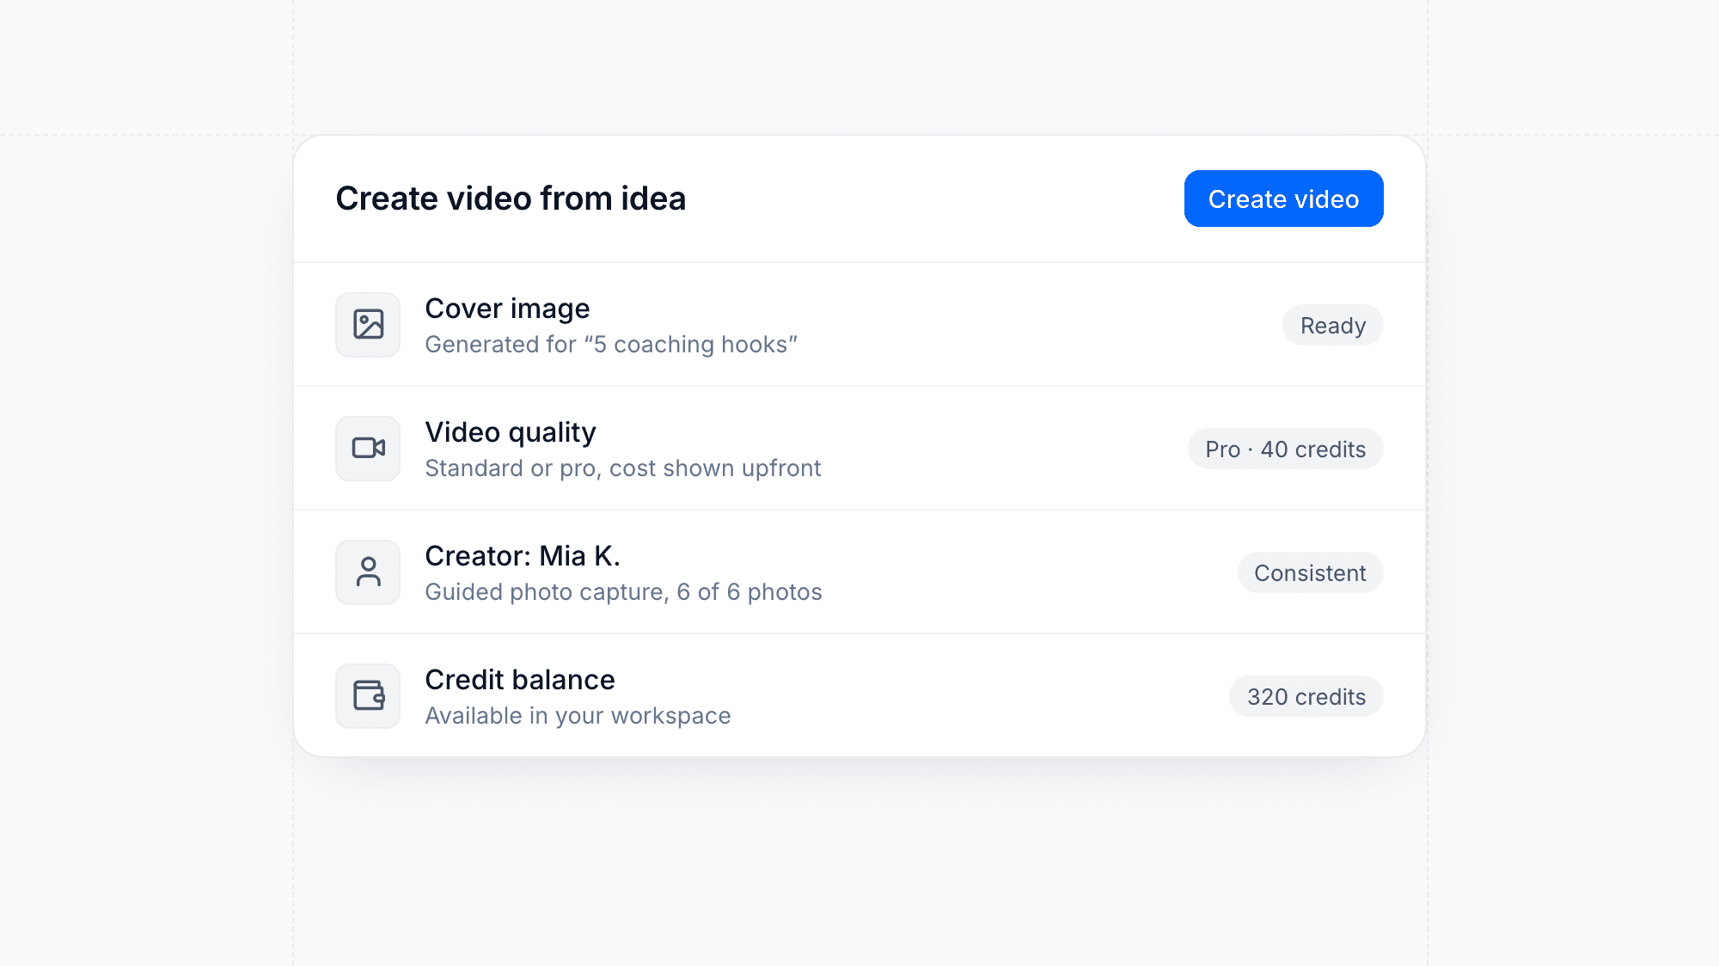The width and height of the screenshot is (1719, 966).
Task: Open the 'Credit balance' title
Action: click(x=520, y=680)
